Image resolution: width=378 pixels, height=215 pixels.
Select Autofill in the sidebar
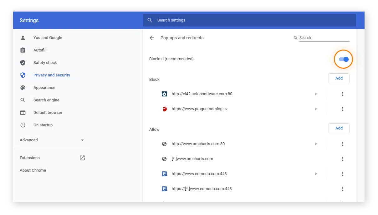(40, 50)
